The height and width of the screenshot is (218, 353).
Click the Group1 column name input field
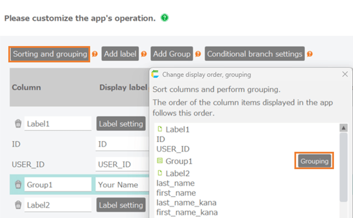coord(57,184)
